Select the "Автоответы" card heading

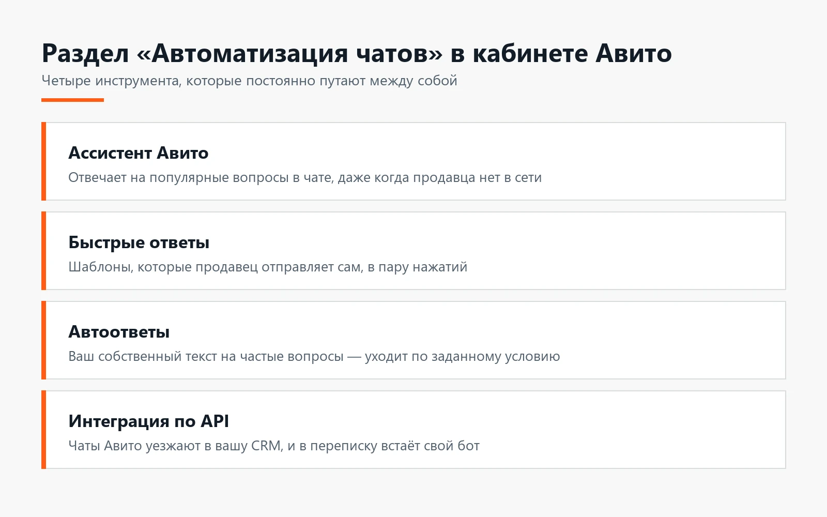click(119, 332)
